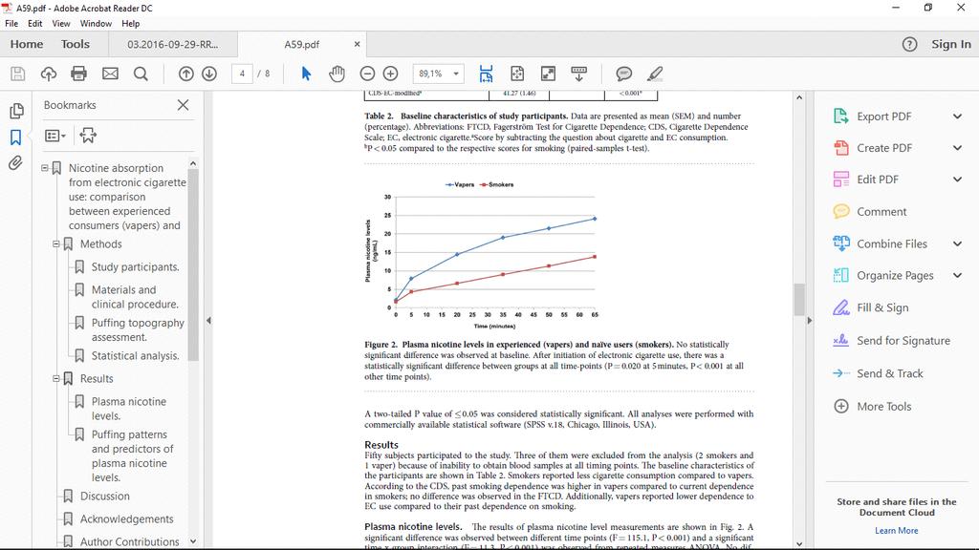Viewport: 979px width, 550px height.
Task: Zoom out with the minus button
Action: tap(368, 74)
